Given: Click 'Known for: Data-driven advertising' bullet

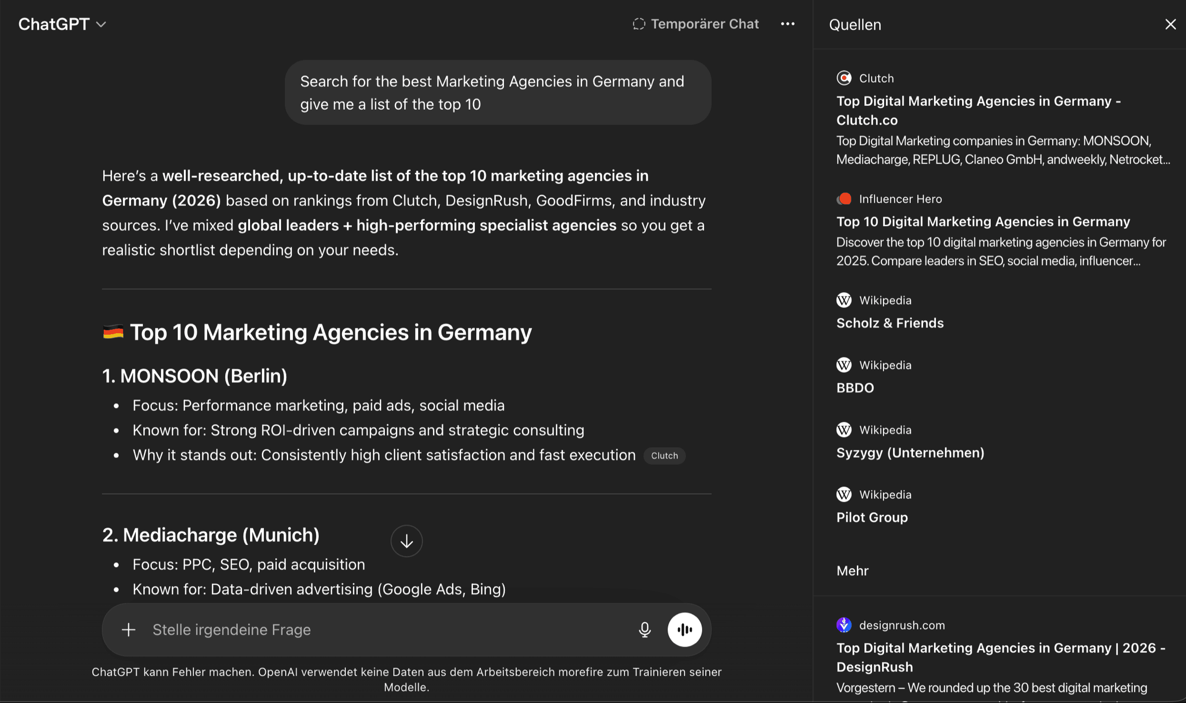Looking at the screenshot, I should pyautogui.click(x=319, y=589).
